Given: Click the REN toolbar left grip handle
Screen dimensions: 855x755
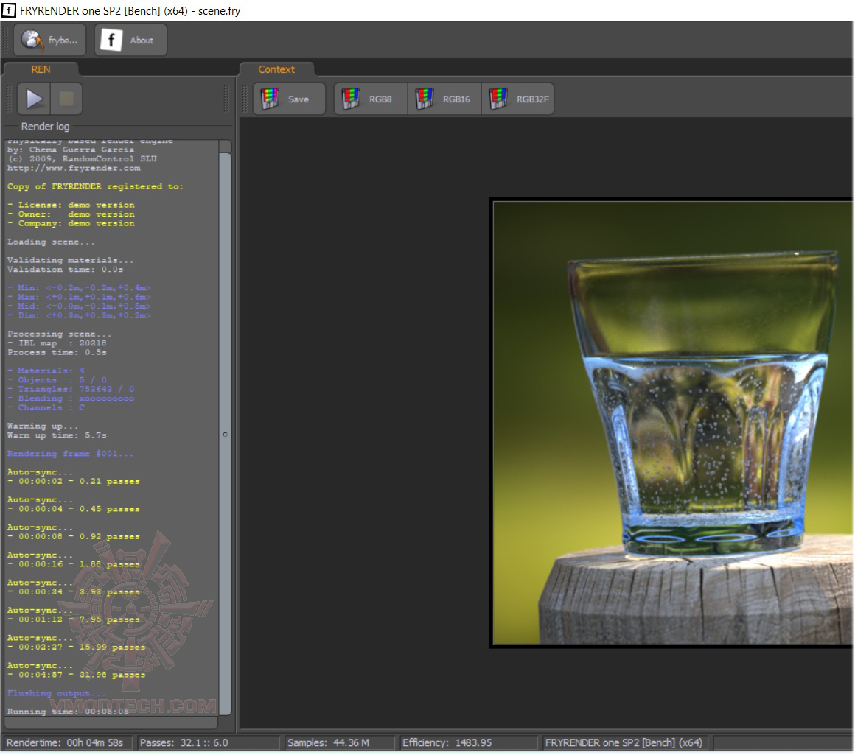Looking at the screenshot, I should [x=8, y=99].
